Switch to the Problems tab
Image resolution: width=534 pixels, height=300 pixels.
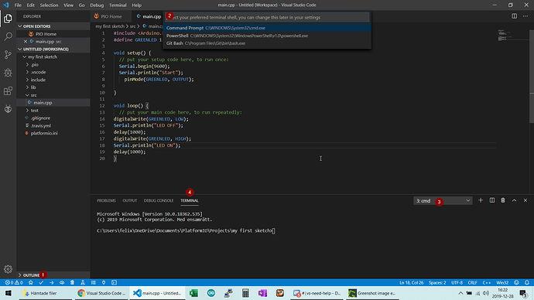click(106, 200)
